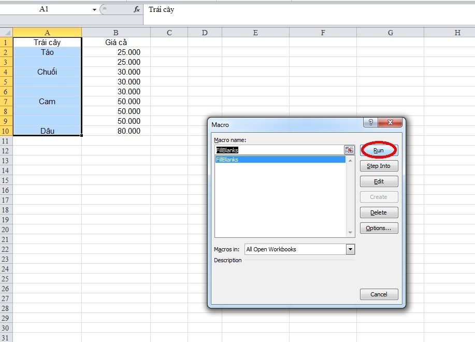Cancel the Macro dialog

pos(379,294)
